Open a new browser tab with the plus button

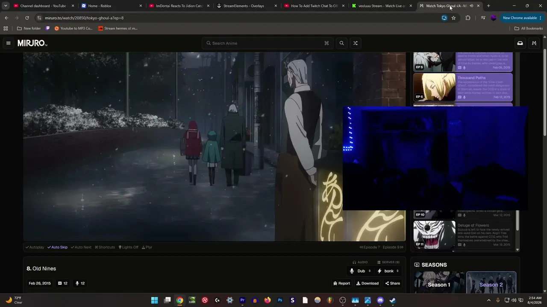tap(488, 6)
